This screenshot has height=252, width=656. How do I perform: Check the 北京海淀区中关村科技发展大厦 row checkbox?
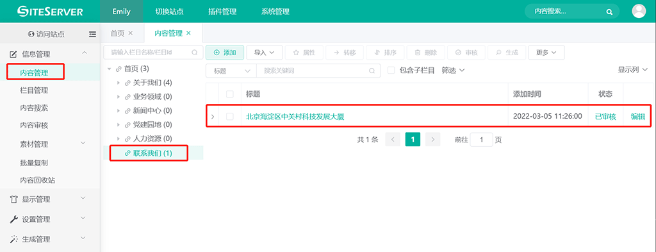click(230, 117)
